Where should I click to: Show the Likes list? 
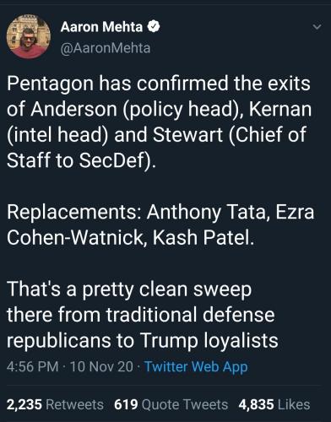pos(294,404)
